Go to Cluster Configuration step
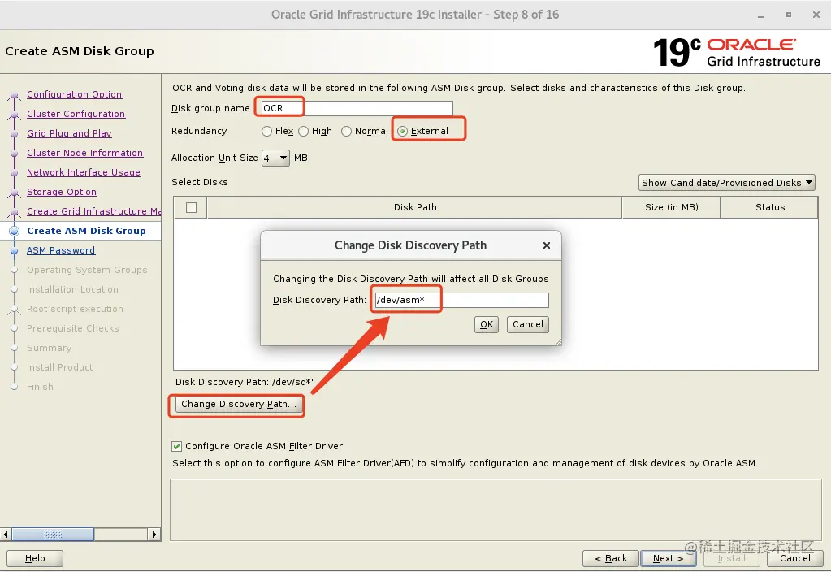The width and height of the screenshot is (831, 572). pyautogui.click(x=76, y=114)
